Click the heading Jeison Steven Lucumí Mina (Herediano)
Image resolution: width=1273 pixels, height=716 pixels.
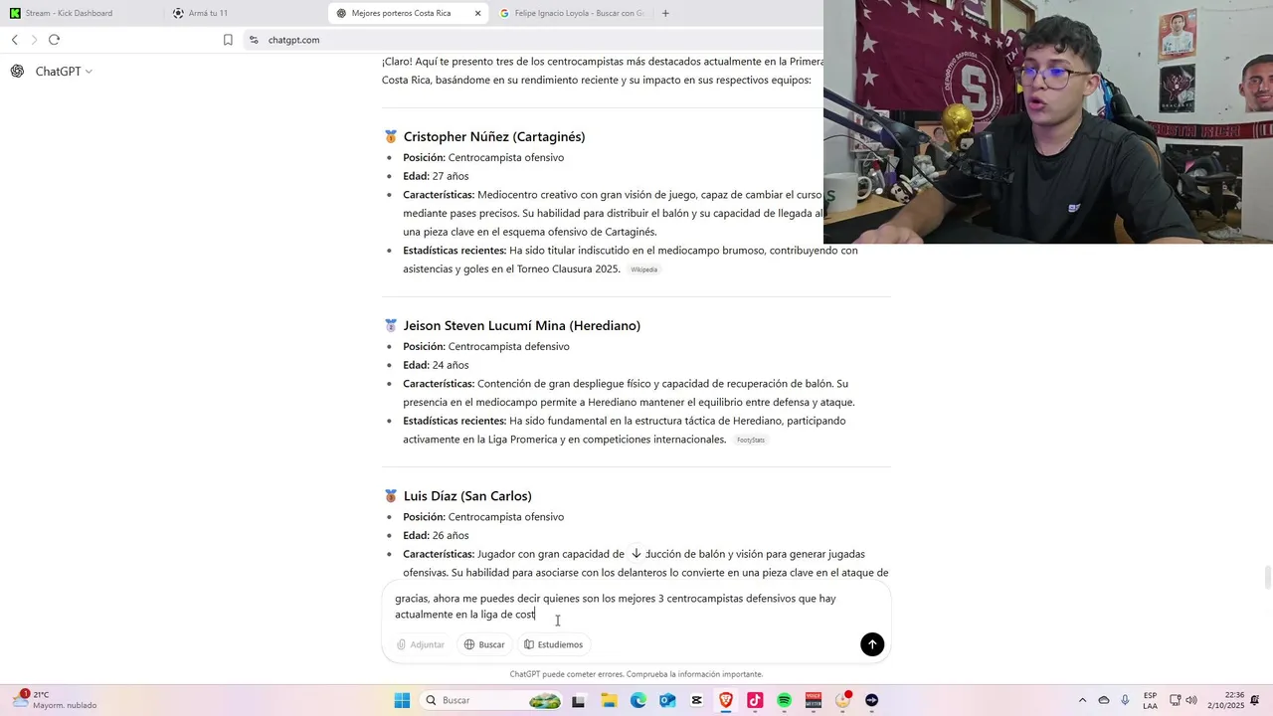click(522, 325)
